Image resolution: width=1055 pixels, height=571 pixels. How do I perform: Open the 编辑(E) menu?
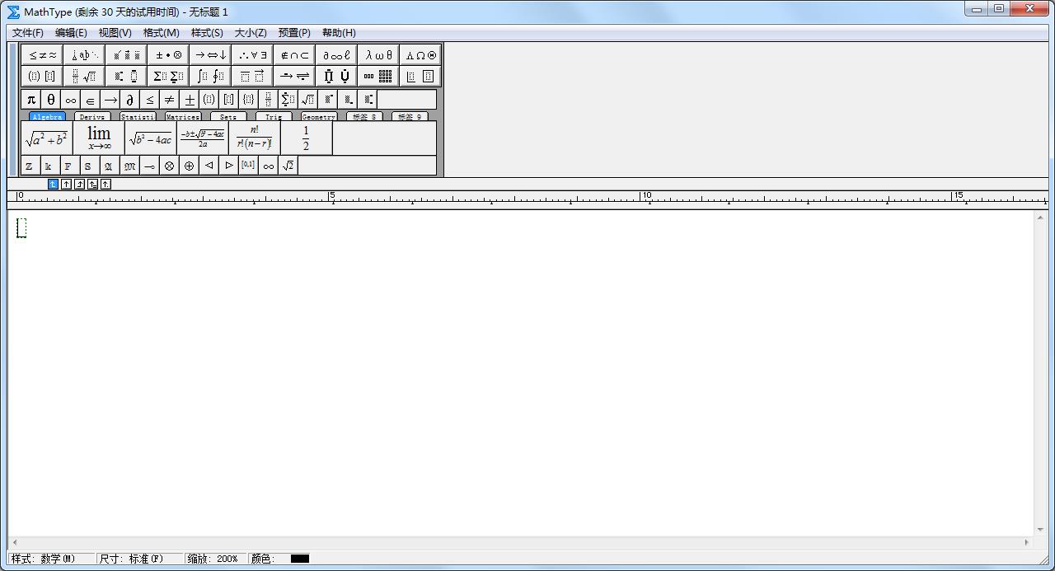click(x=71, y=33)
